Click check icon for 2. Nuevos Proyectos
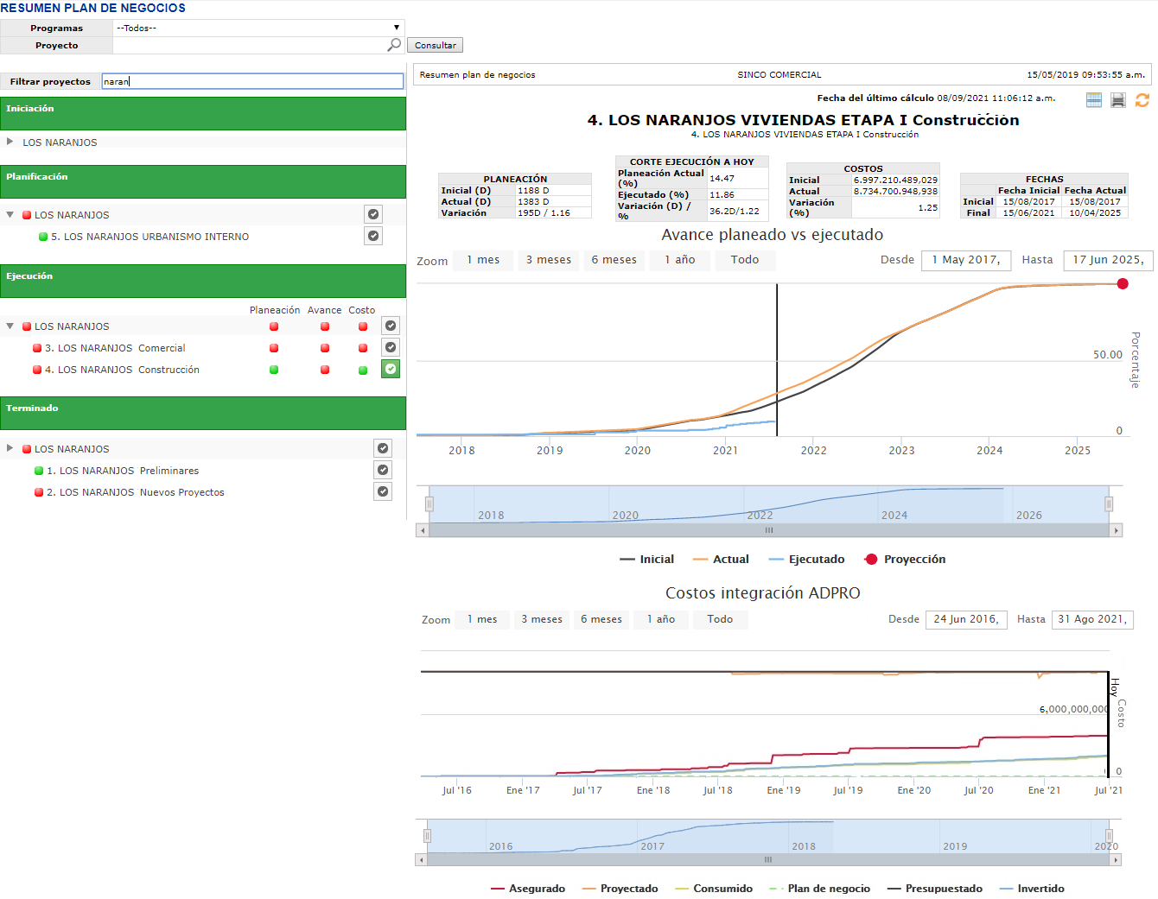 (x=383, y=491)
